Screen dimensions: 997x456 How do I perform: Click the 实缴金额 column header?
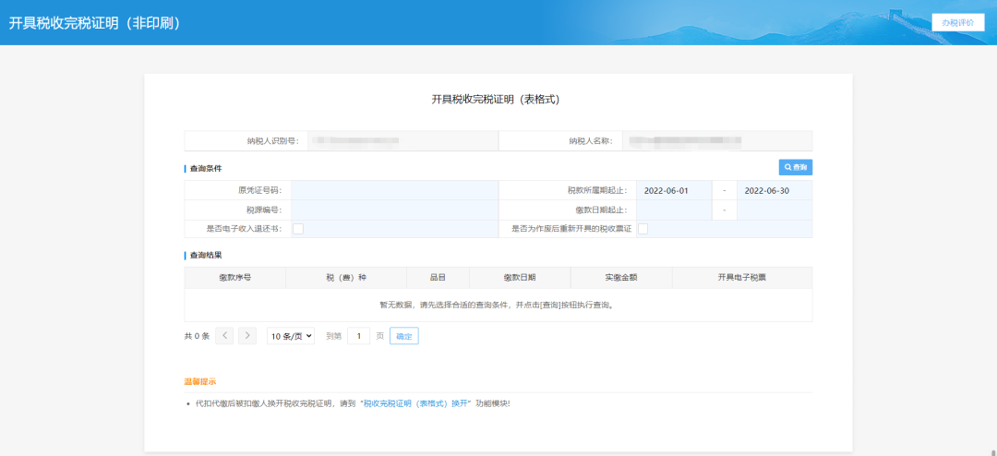pyautogui.click(x=621, y=278)
